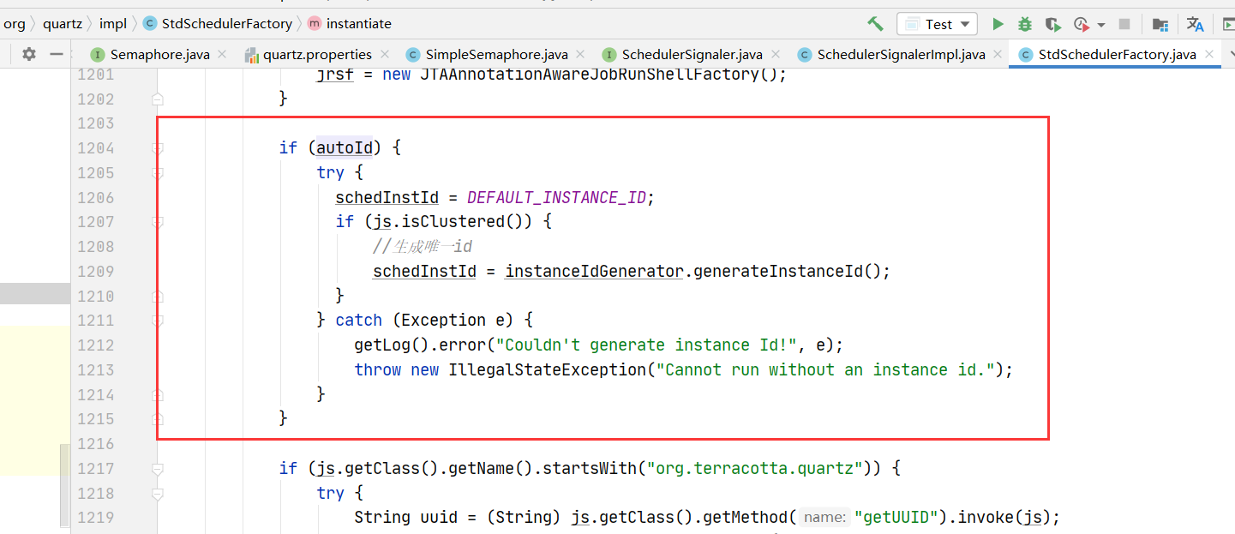Click the Chinese comment on line 1208
Viewport: 1235px width, 534px height.
click(x=423, y=247)
